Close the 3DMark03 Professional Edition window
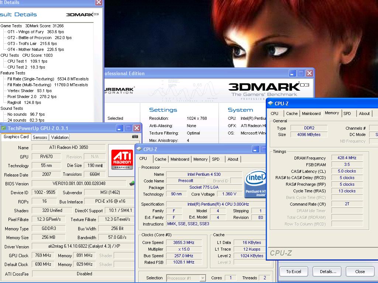This screenshot has width=378, height=283. (310, 73)
